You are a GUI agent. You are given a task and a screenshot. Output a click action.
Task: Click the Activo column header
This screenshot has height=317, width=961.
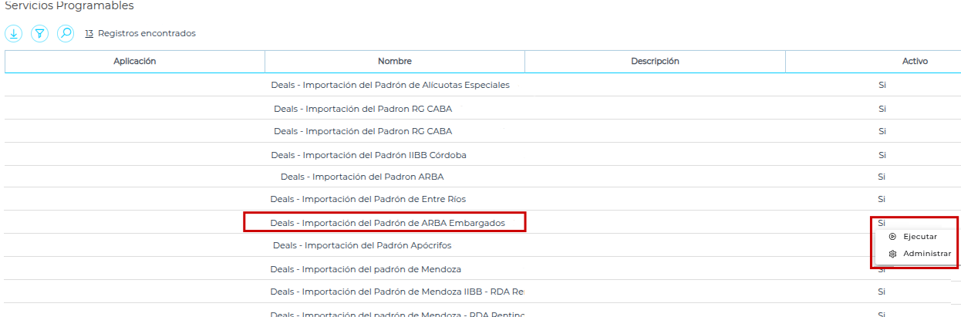point(915,62)
